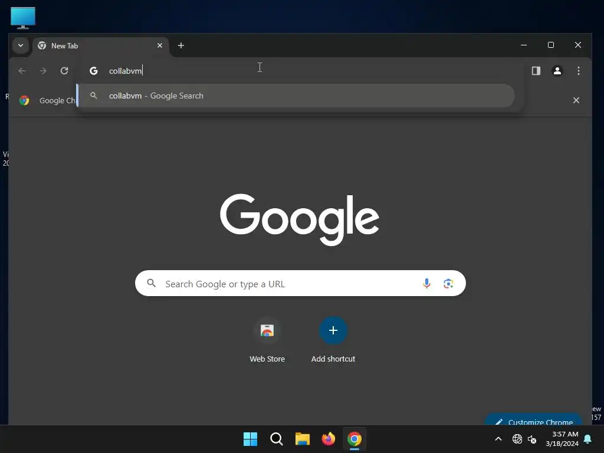
Task: Click the address bar text collabvm
Action: (x=125, y=71)
